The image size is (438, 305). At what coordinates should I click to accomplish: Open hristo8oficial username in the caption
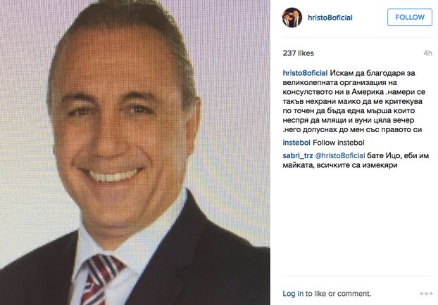click(x=305, y=73)
